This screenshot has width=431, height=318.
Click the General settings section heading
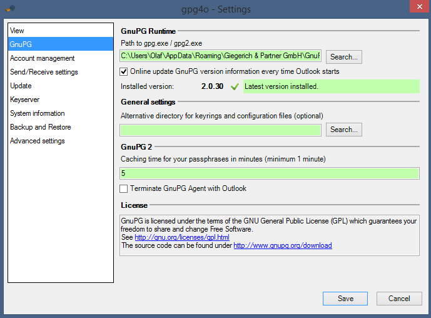(148, 102)
